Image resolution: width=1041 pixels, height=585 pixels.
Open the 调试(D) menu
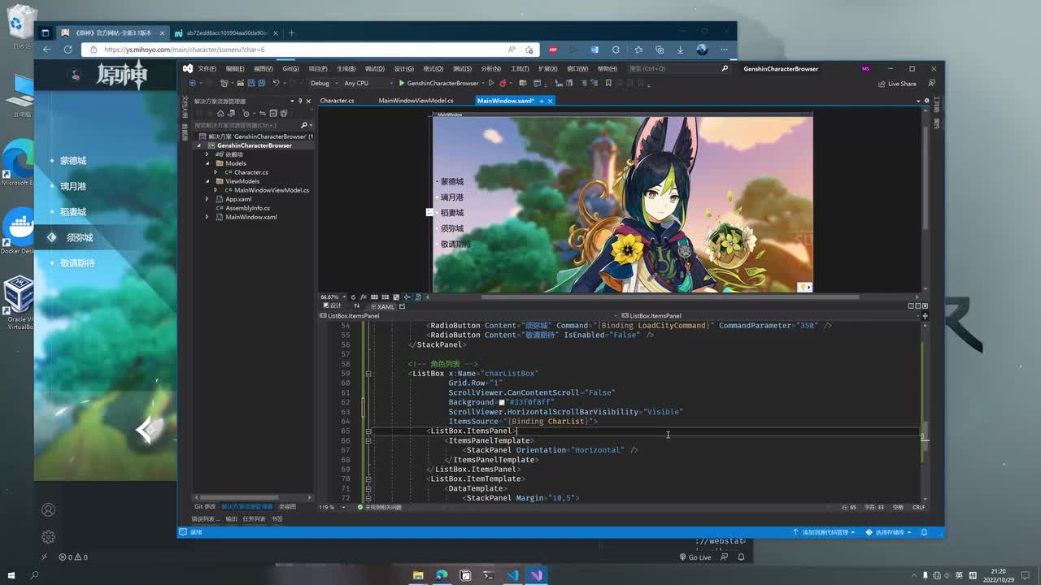click(x=374, y=68)
